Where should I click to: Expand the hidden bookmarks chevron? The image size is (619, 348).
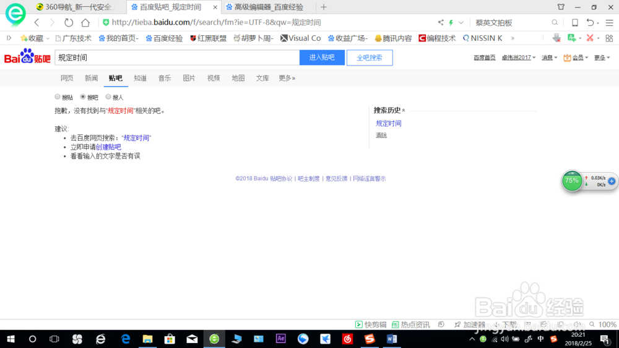coord(513,38)
